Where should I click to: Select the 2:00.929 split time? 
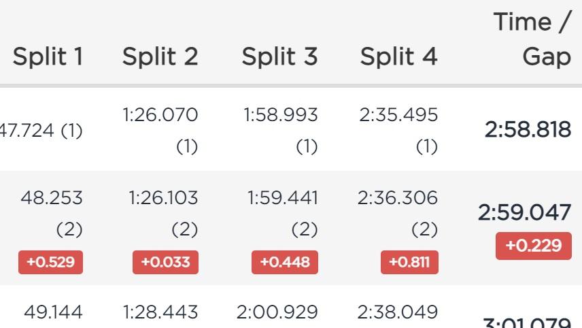coord(277,312)
